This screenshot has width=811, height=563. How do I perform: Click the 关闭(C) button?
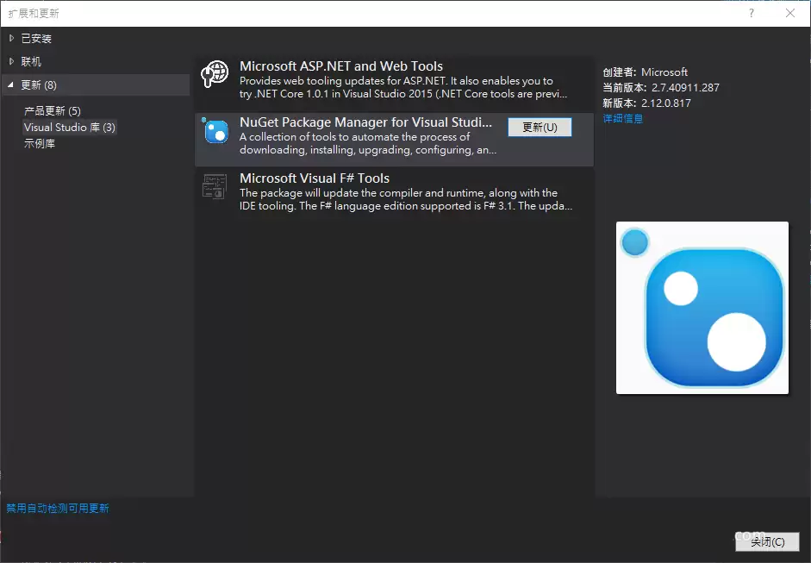coord(766,542)
